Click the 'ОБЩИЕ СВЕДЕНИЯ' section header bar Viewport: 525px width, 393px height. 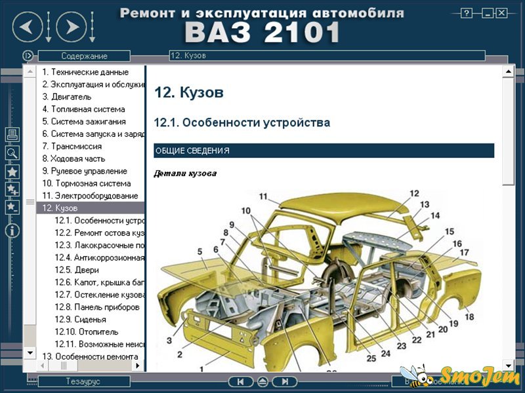(x=324, y=151)
